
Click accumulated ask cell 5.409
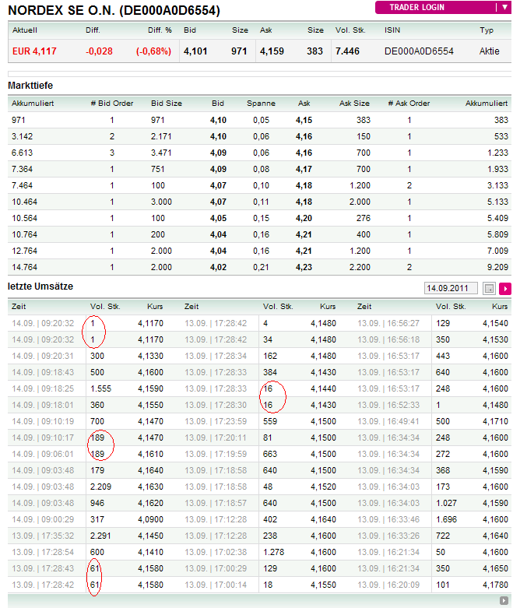tap(497, 218)
